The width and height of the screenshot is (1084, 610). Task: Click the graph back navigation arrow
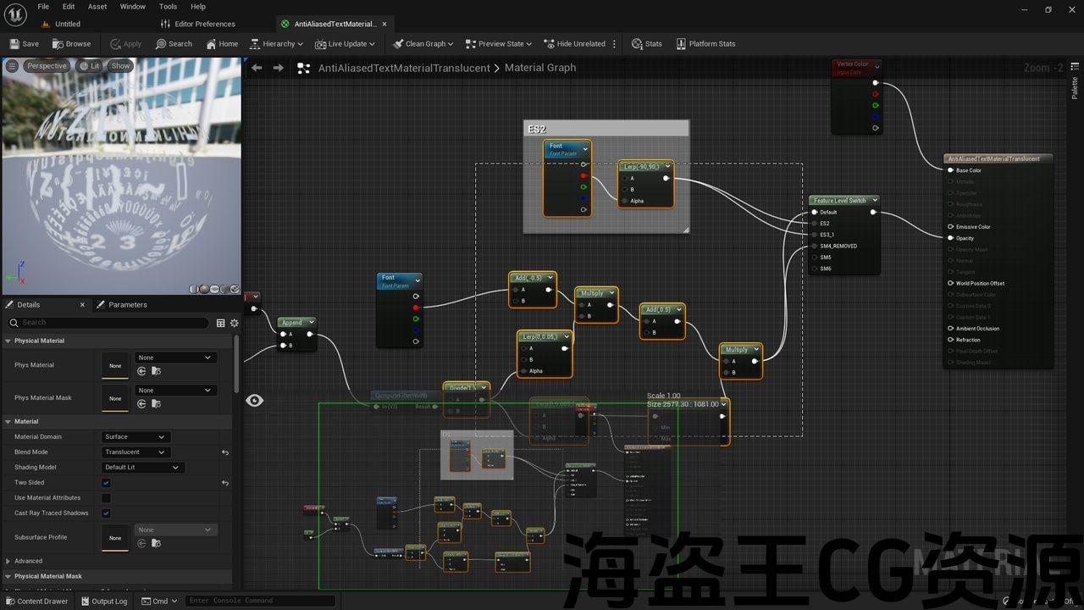pos(257,68)
